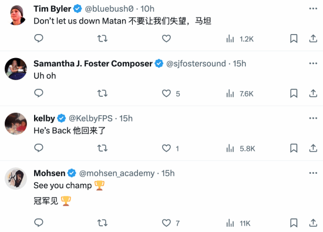323x232 pixels.
Task: Share Mohsen's tweet
Action: pyautogui.click(x=313, y=223)
